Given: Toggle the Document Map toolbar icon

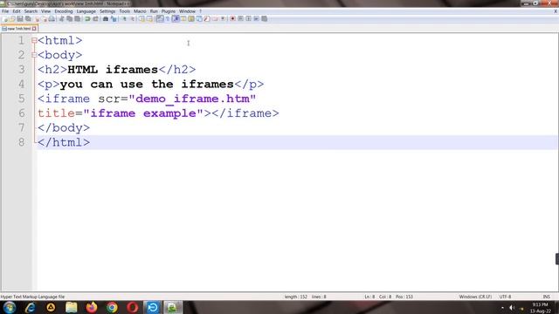Looking at the screenshot, I should pos(191,18).
